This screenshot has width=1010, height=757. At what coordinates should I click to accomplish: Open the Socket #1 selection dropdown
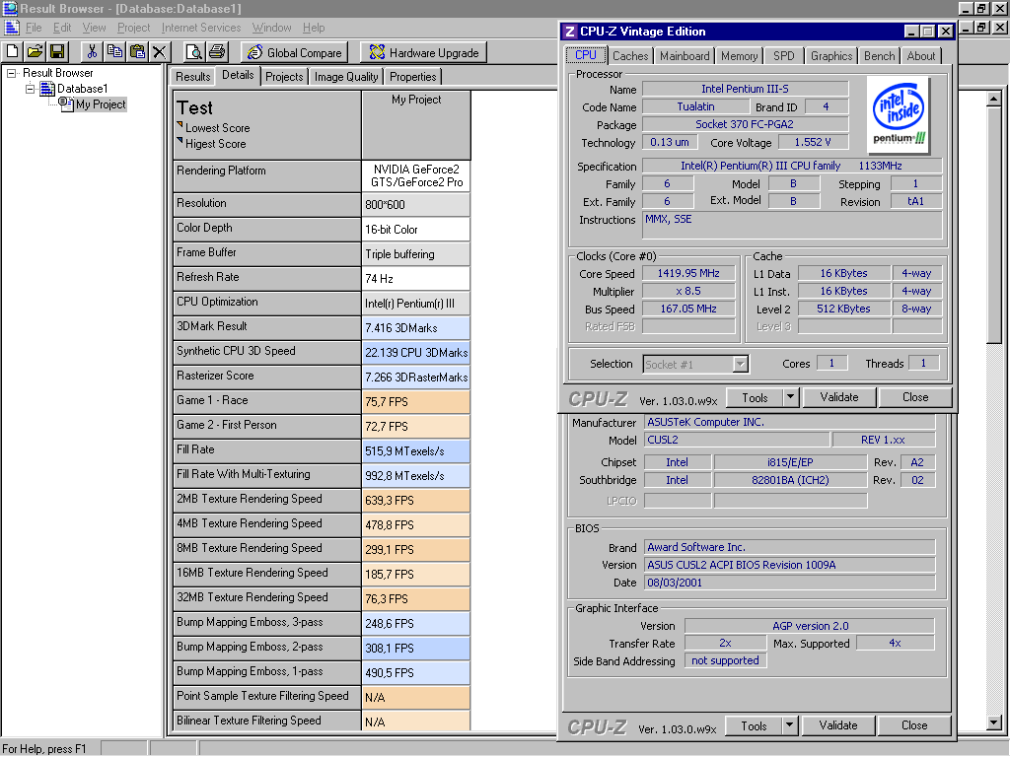click(740, 365)
